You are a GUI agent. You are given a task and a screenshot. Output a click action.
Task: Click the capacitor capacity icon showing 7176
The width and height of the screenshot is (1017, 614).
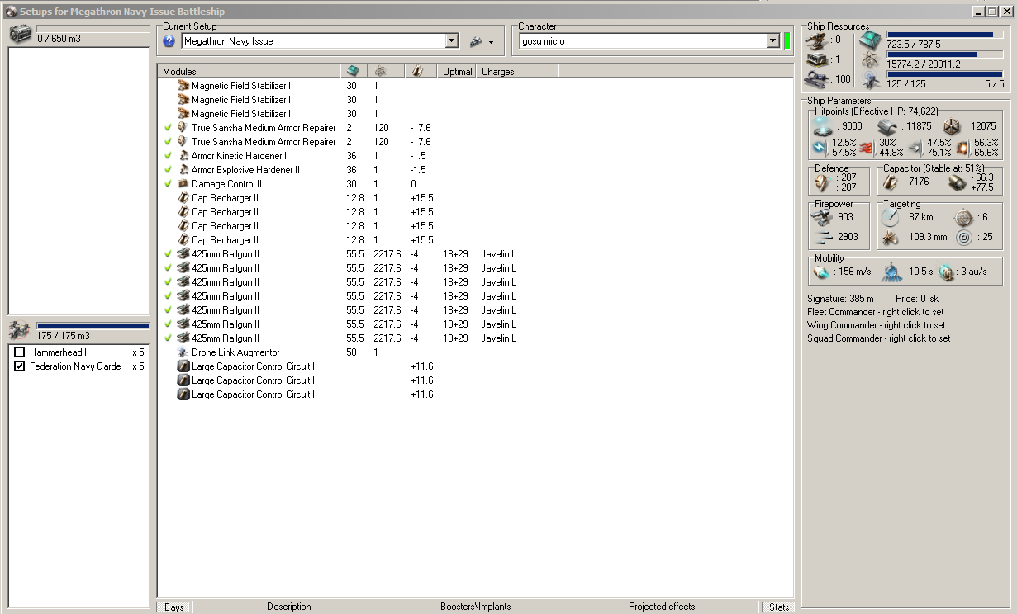[x=891, y=182]
